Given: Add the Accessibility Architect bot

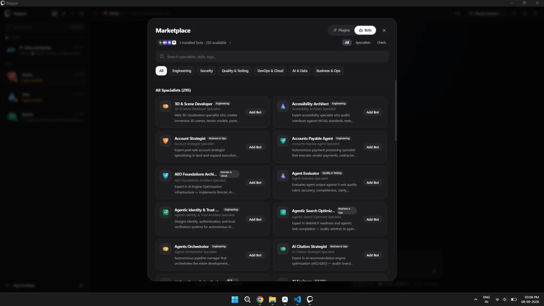Looking at the screenshot, I should [x=373, y=112].
